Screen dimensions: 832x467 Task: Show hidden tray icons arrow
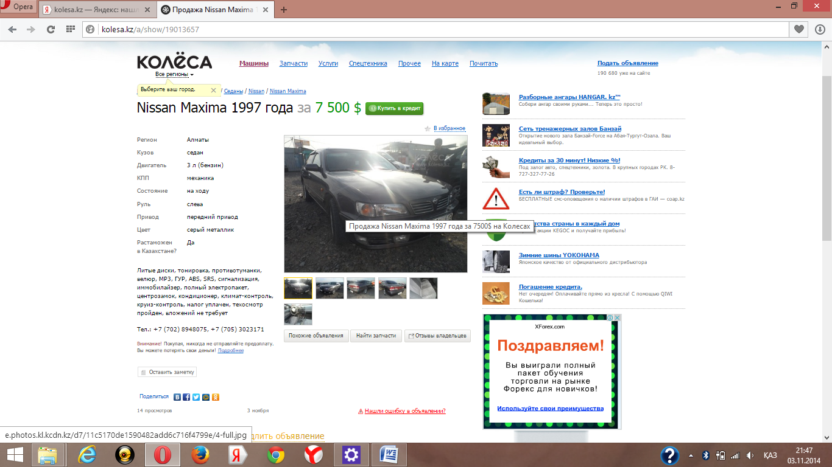point(691,455)
